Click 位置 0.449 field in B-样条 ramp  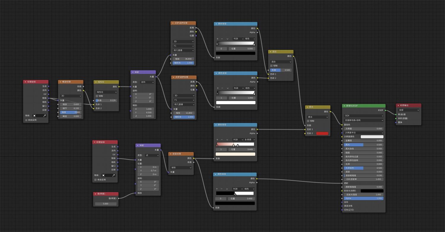(242, 149)
